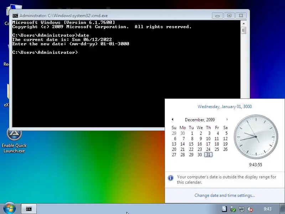
Task: Select December 20 in the calendar
Action: 174,149
